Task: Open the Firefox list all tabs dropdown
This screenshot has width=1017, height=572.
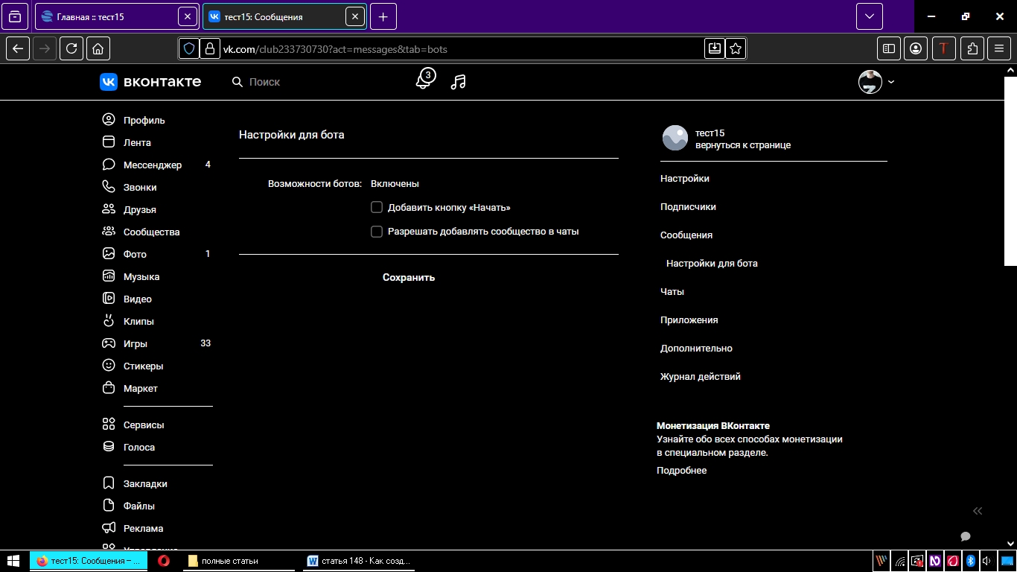Action: 869,16
